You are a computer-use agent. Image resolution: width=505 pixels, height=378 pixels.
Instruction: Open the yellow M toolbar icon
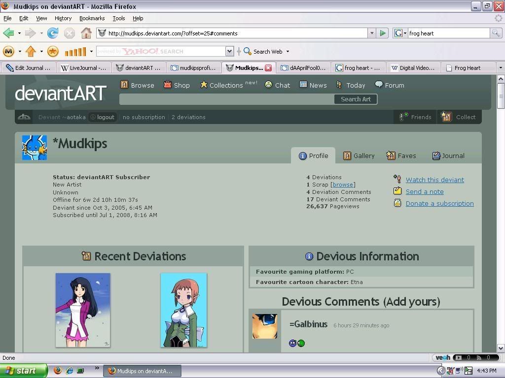tap(8, 51)
